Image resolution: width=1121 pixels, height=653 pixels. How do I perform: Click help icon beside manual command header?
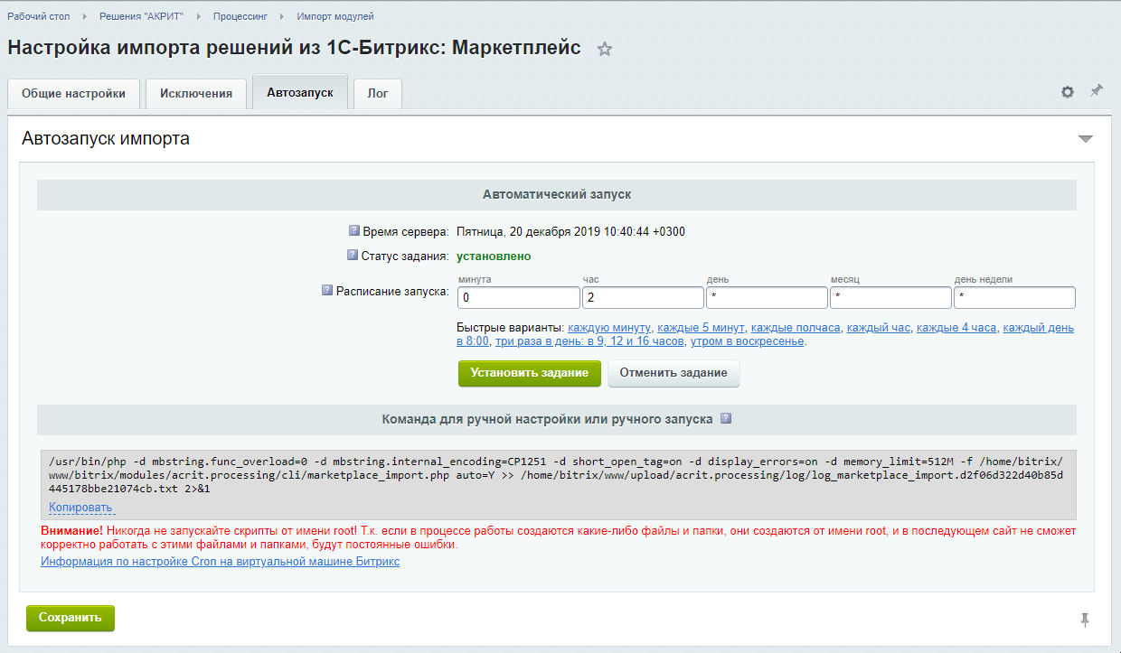(x=725, y=419)
